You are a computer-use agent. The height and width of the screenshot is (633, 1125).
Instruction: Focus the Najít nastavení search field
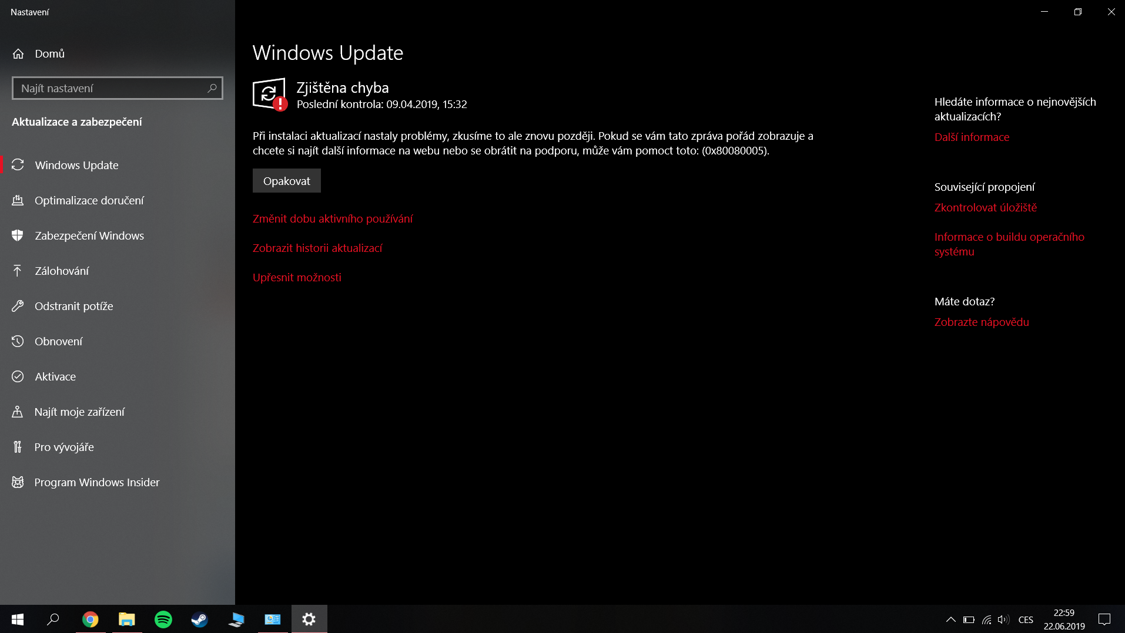pyautogui.click(x=118, y=88)
